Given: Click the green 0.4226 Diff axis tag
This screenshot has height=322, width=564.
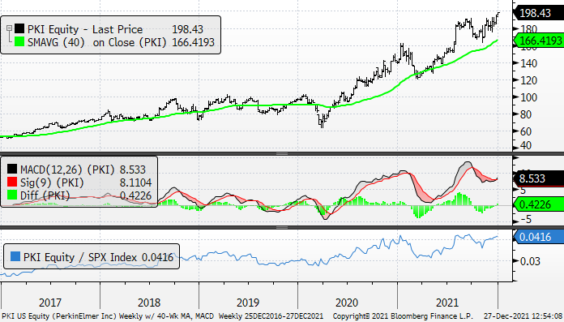Looking at the screenshot, I should (538, 204).
